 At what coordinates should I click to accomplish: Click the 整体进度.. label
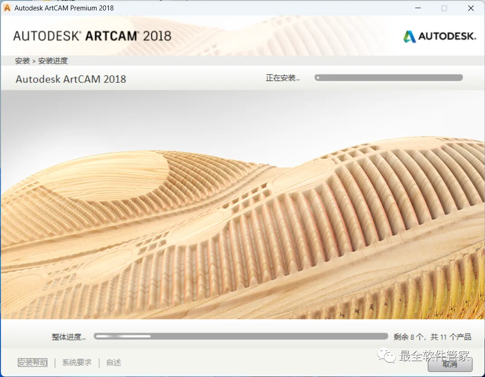coord(69,337)
